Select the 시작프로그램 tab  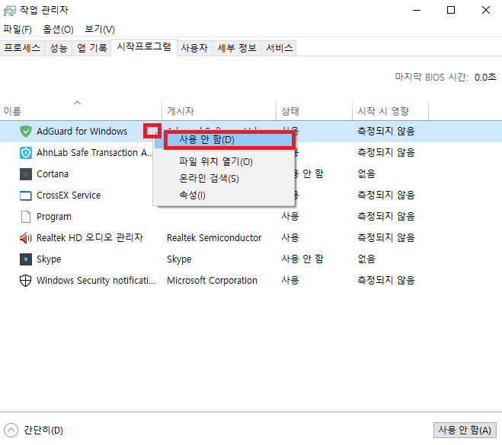pos(144,47)
